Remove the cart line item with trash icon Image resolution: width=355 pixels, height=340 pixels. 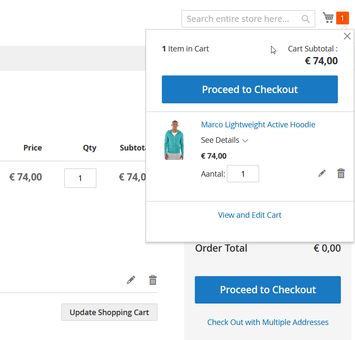[x=152, y=280]
